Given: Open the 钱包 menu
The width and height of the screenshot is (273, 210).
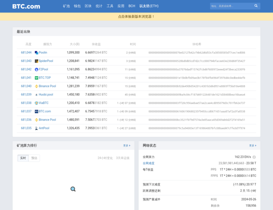Looking at the screenshot, I should [x=77, y=6].
